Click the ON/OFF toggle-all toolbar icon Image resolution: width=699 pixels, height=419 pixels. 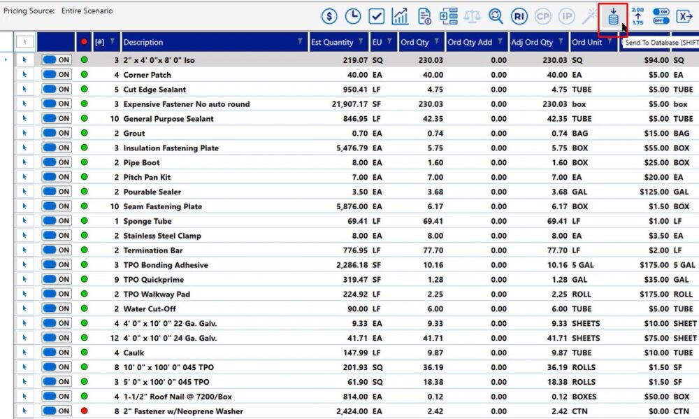tap(661, 16)
